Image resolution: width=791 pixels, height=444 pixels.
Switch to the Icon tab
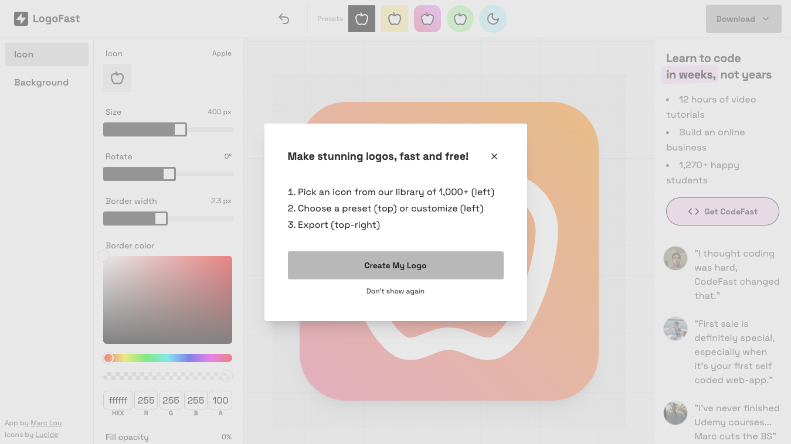(x=46, y=54)
